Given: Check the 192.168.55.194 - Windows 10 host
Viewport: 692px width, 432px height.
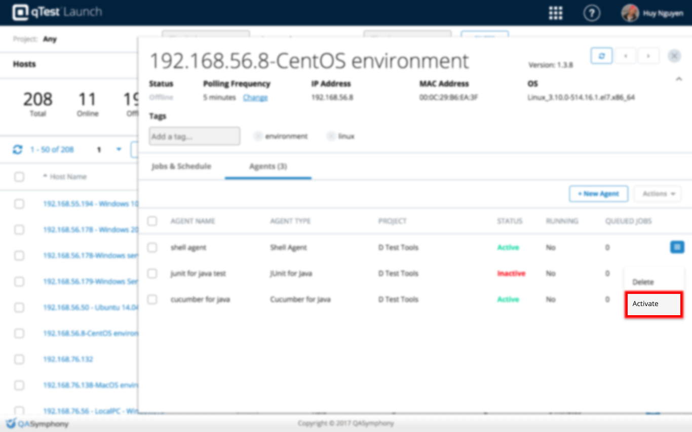Looking at the screenshot, I should [x=19, y=204].
